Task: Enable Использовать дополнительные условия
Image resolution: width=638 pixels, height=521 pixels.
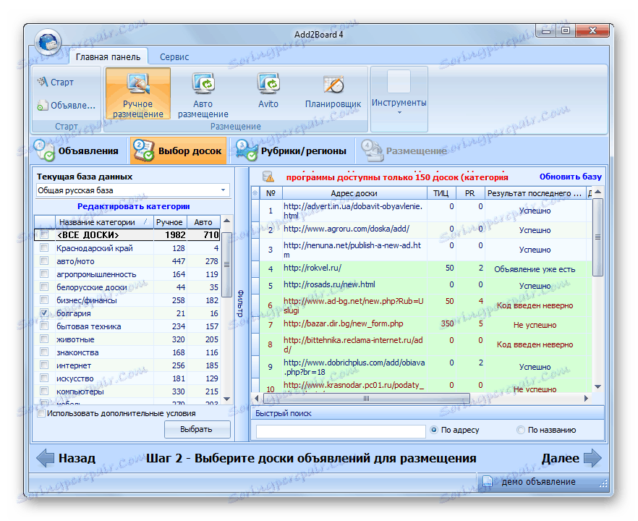Action: click(41, 414)
